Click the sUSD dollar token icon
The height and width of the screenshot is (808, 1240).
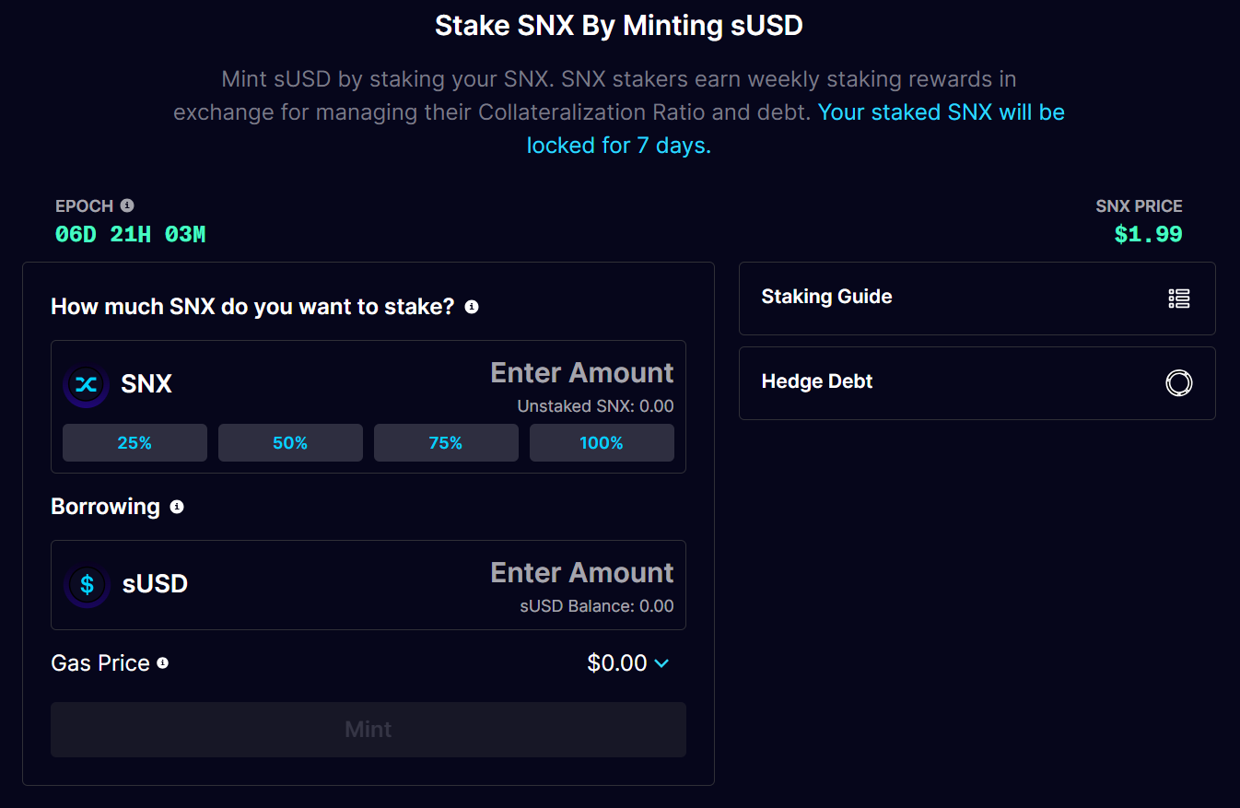click(x=87, y=584)
